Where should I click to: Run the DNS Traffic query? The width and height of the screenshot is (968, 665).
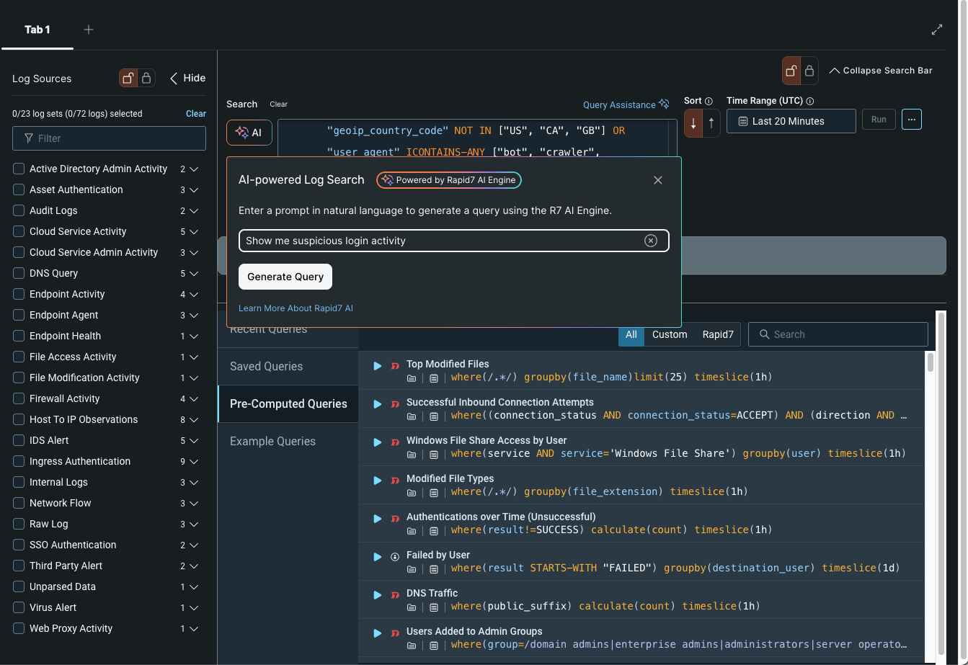tap(377, 595)
